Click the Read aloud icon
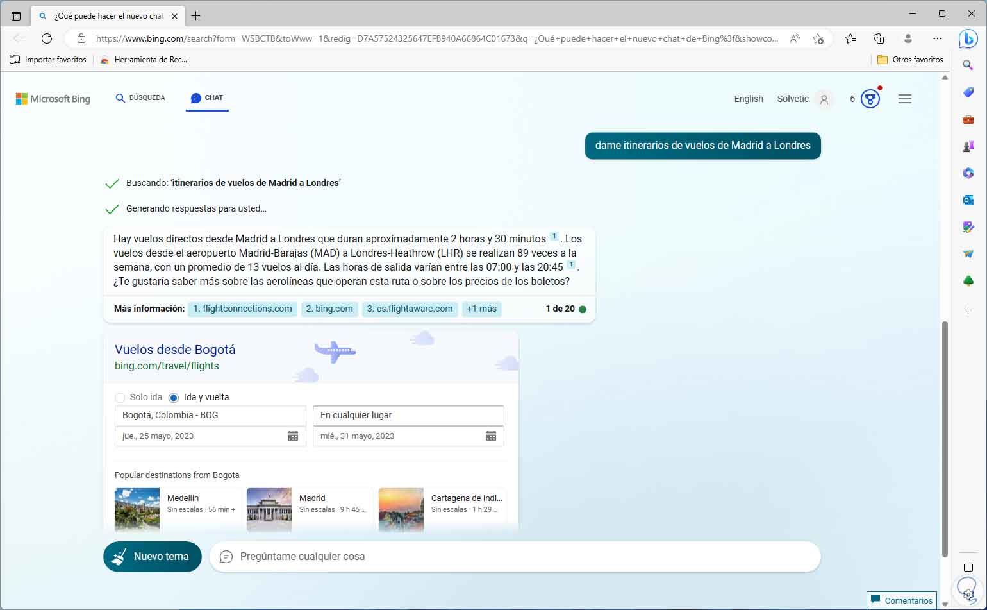The height and width of the screenshot is (610, 987). tap(795, 38)
